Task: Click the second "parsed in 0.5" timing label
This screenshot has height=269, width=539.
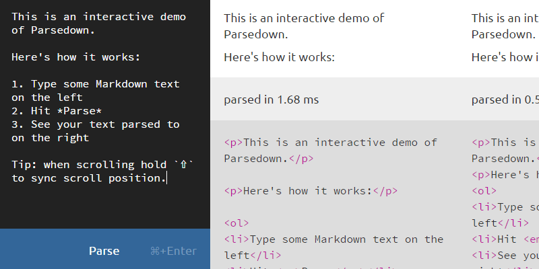Action: coord(505,100)
